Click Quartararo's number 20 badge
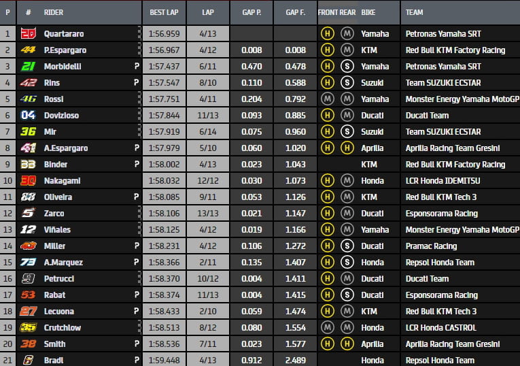 (x=28, y=33)
